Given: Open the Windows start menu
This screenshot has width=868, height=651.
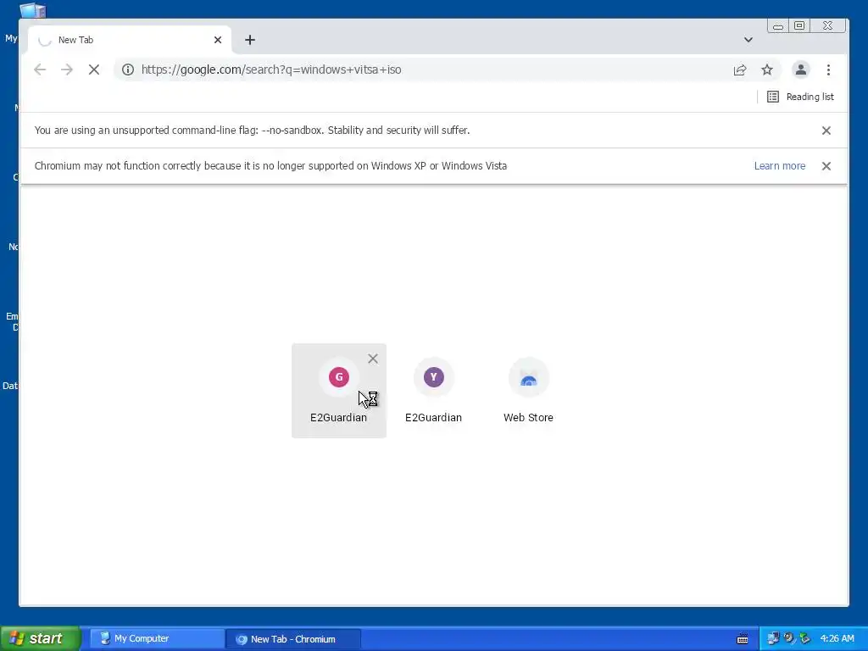Looking at the screenshot, I should click(x=40, y=638).
